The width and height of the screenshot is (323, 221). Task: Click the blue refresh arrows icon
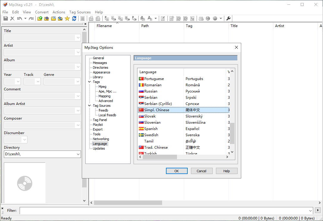coord(74,18)
